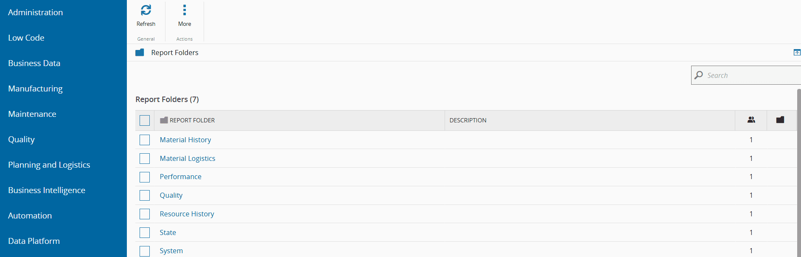Tick the State row checkbox

(x=145, y=232)
